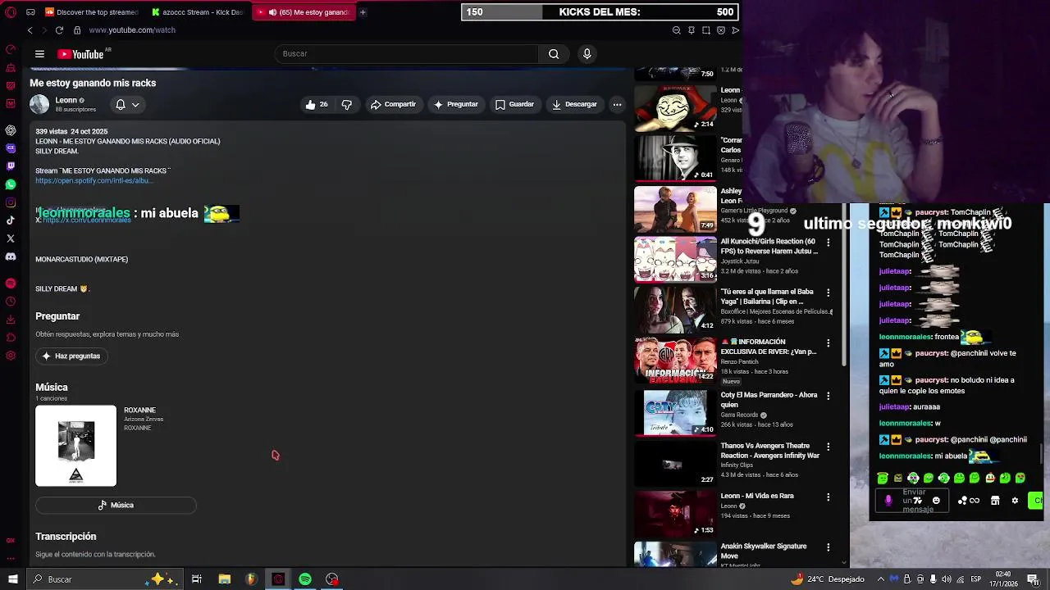Dislike the video with thumbs down

pyautogui.click(x=346, y=104)
